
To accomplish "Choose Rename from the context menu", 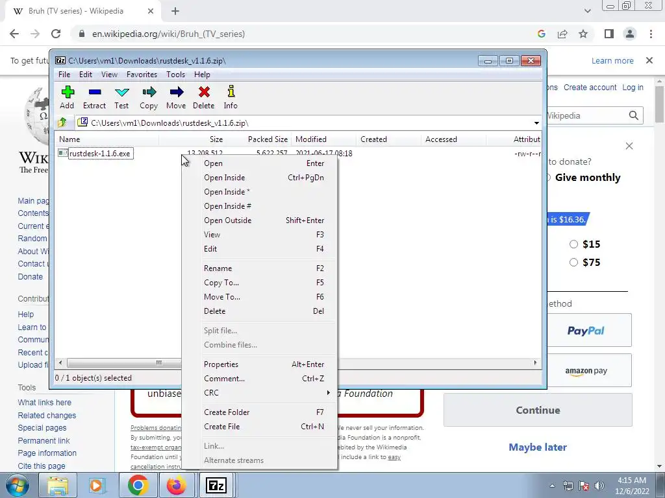I will click(260, 268).
